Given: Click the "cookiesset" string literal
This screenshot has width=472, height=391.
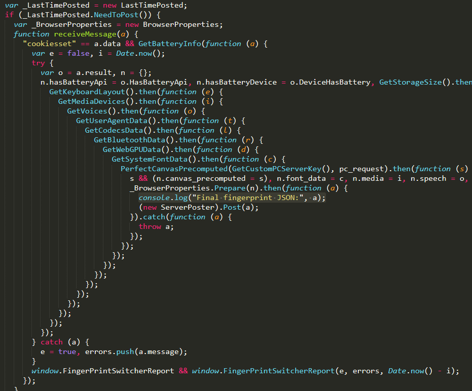Looking at the screenshot, I should coord(45,44).
